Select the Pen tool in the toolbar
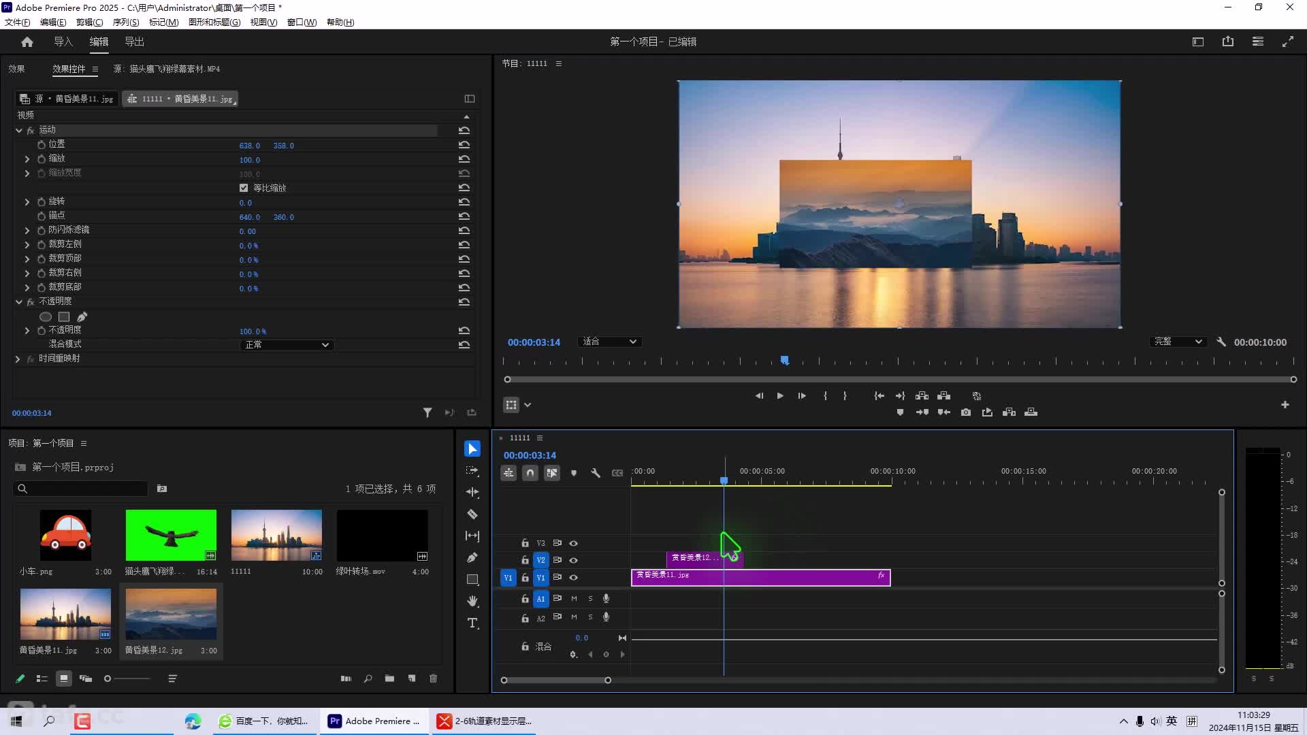 pos(472,558)
